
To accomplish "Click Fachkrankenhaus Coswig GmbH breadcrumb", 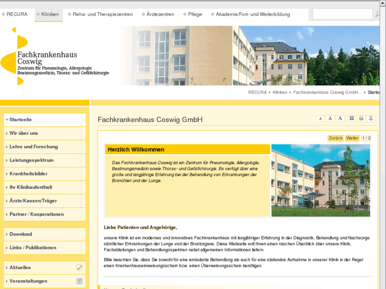I will click(327, 92).
